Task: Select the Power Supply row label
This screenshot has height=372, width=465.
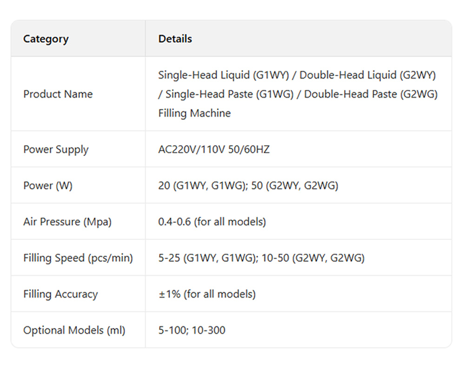Action: (x=56, y=150)
